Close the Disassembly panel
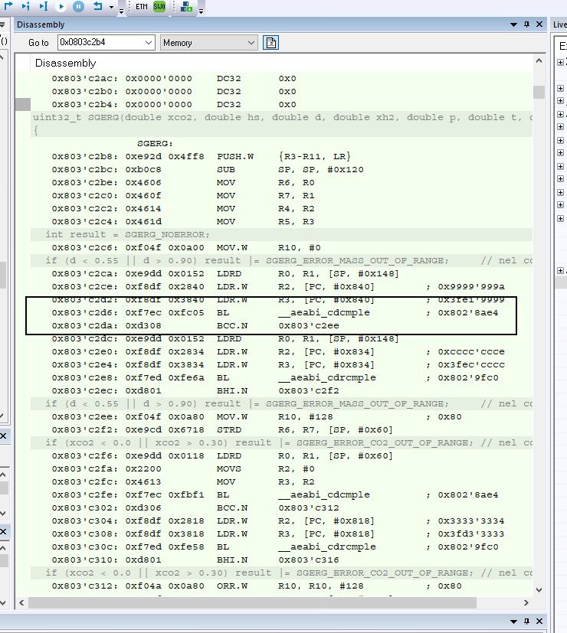Image resolution: width=567 pixels, height=633 pixels. pyautogui.click(x=539, y=24)
